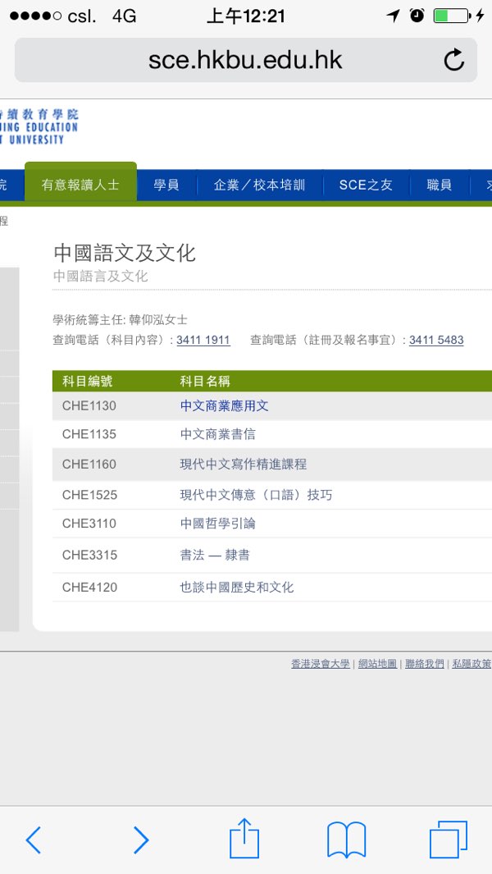Screen dimensions: 492x874
Task: Click the 香港浸會大學 footer link
Action: click(320, 664)
